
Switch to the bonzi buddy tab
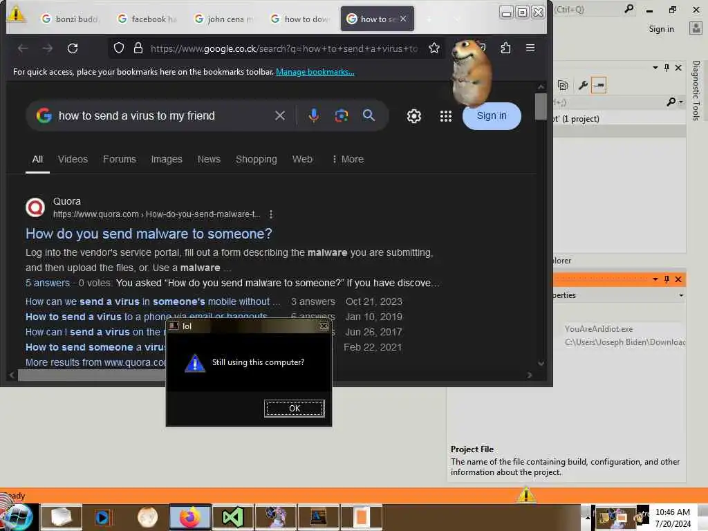(70, 19)
